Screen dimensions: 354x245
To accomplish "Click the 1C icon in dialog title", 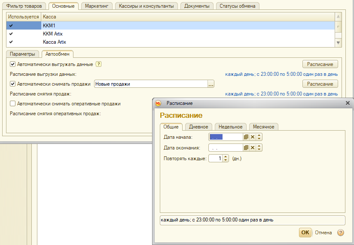I will [158, 103].
